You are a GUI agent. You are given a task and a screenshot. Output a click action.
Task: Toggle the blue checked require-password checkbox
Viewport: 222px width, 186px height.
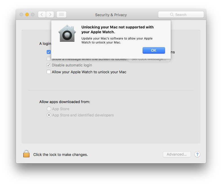49,52
